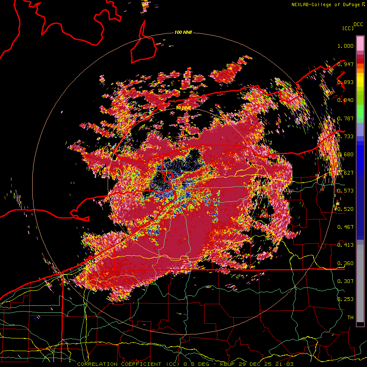
Task: Click the 0.947 scale value
Action: click(345, 64)
